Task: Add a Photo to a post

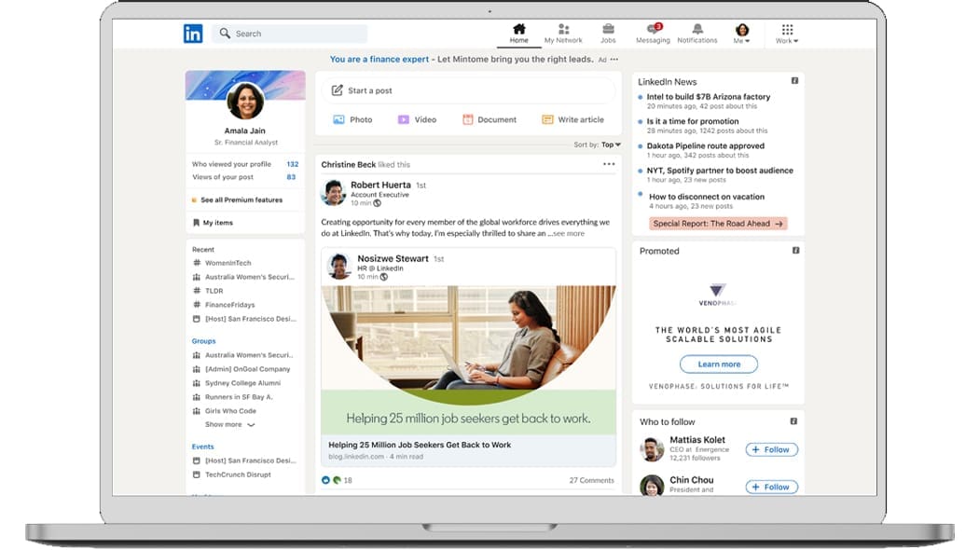Action: coord(352,119)
